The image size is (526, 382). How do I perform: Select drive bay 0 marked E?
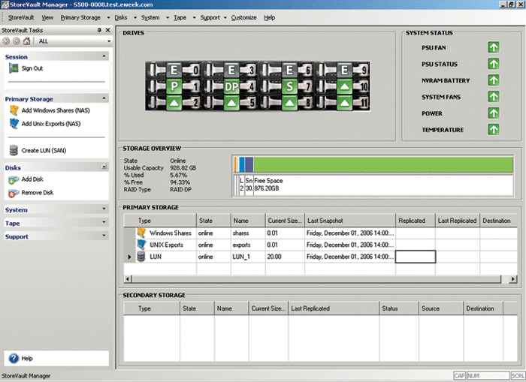coord(174,70)
